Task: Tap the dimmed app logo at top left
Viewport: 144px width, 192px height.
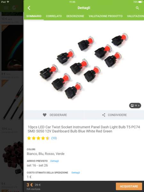Action: [14, 8]
